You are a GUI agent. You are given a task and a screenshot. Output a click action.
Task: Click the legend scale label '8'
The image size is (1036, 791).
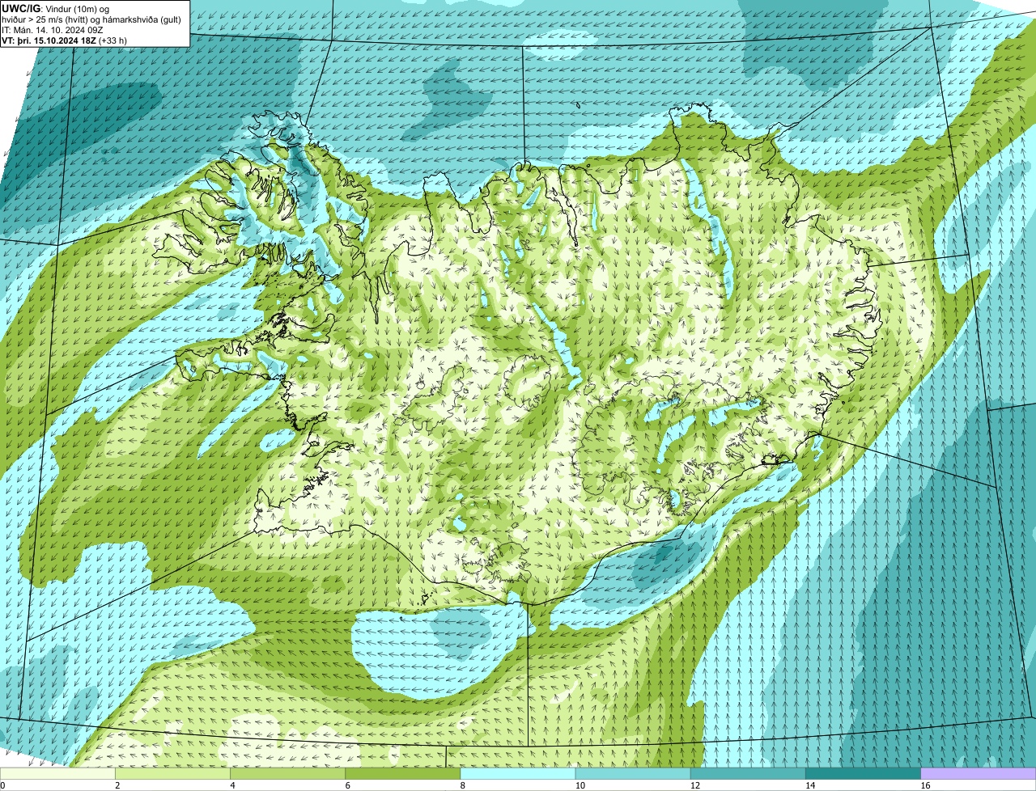click(x=462, y=785)
